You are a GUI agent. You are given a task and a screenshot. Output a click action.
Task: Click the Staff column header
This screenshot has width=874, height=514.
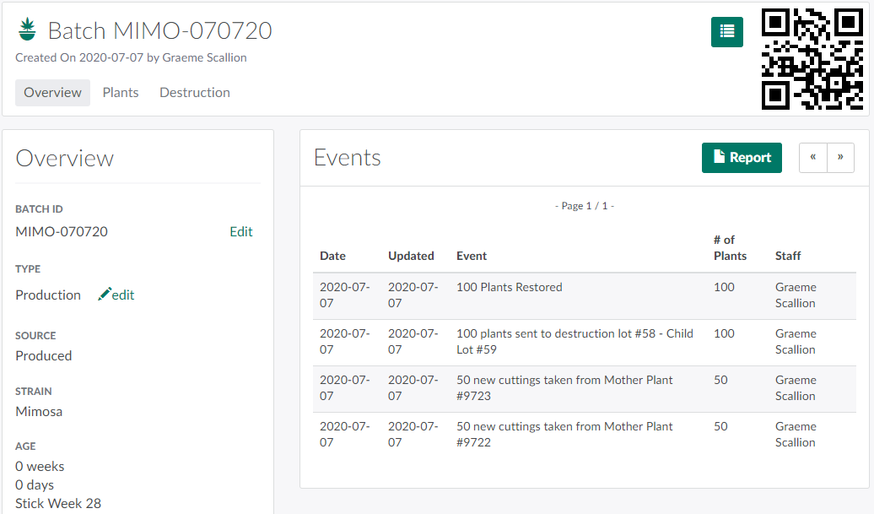pyautogui.click(x=788, y=256)
